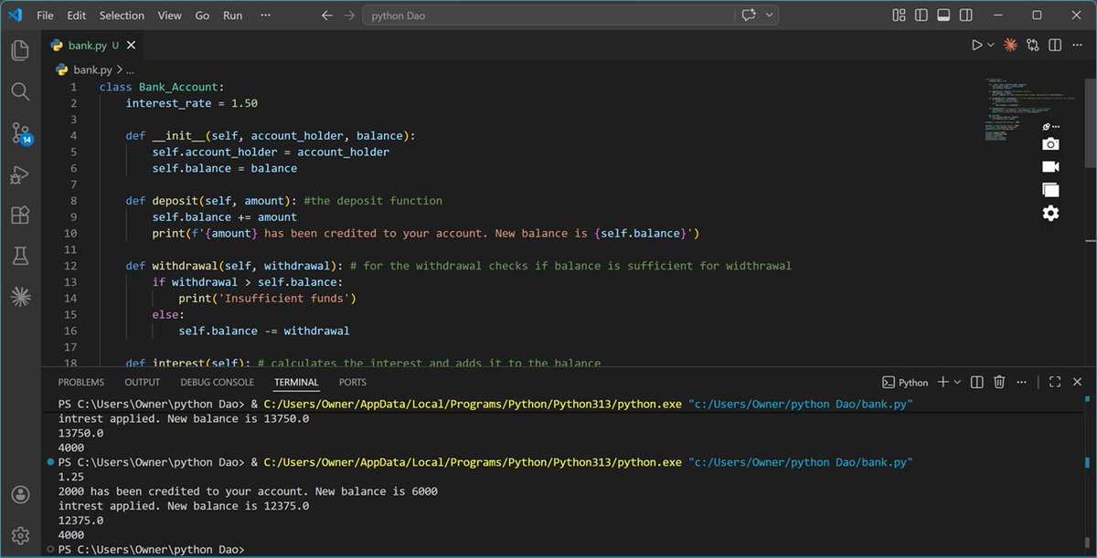Click the 'interest_rate = 1.50' code line

click(x=192, y=103)
